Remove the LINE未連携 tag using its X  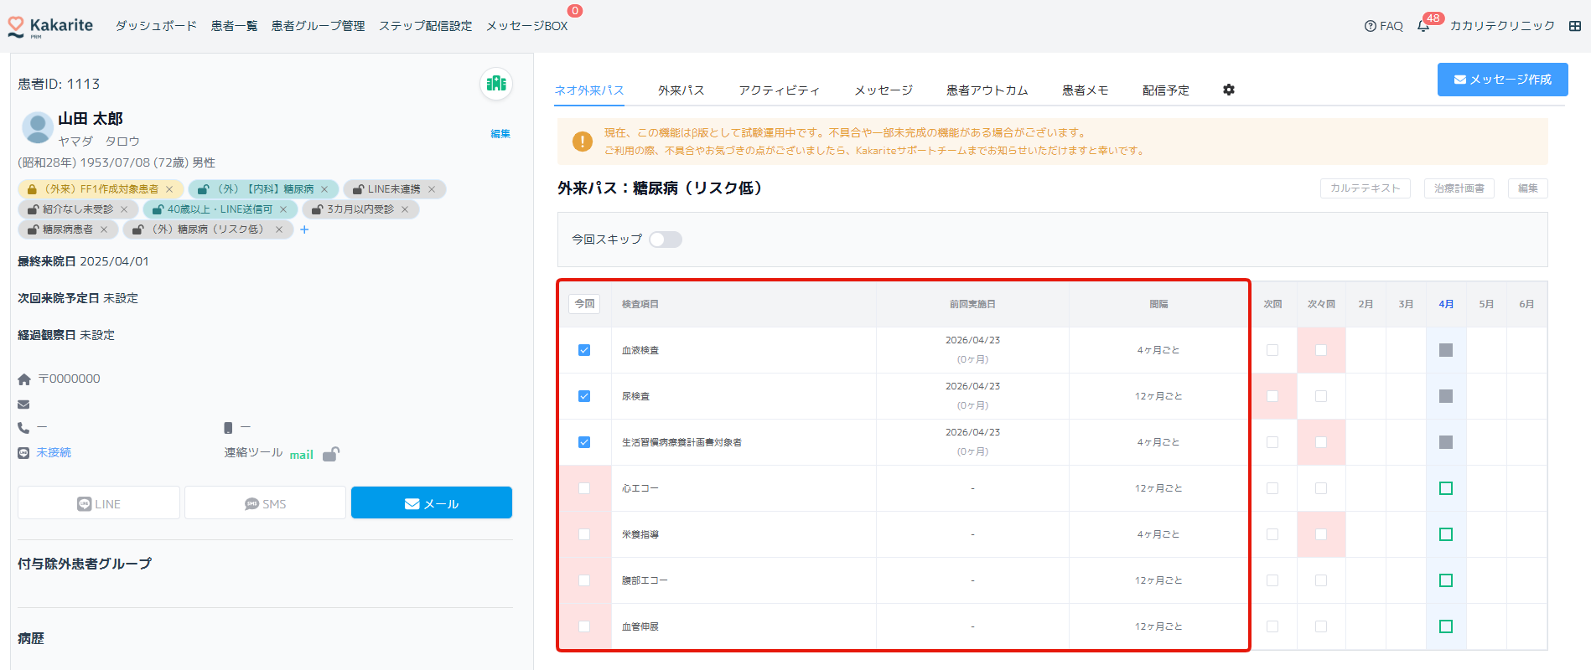click(432, 189)
